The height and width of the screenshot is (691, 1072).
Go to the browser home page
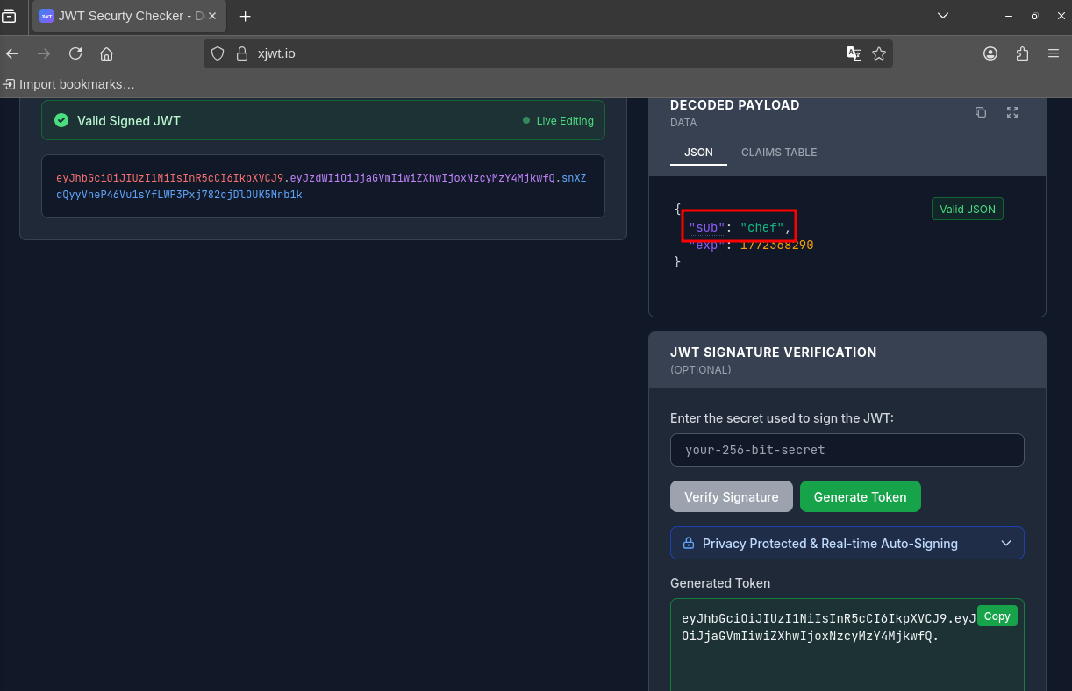click(107, 53)
